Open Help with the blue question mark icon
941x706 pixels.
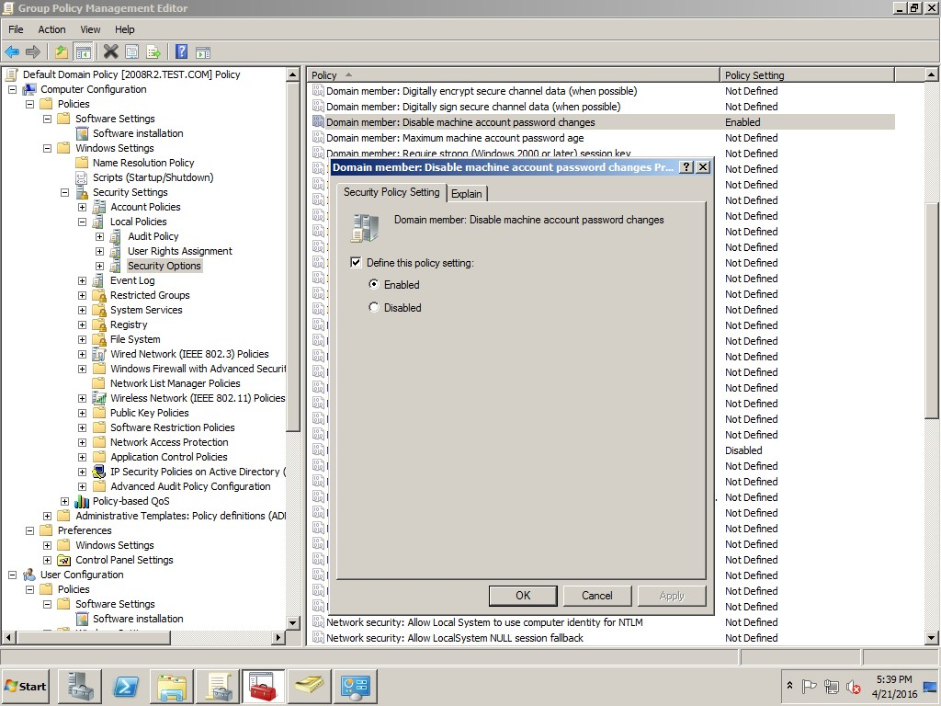[181, 52]
